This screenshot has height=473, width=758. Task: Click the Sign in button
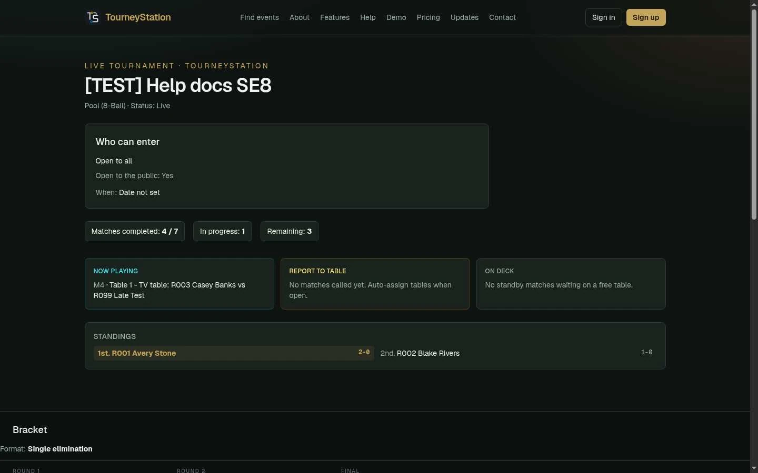click(604, 17)
